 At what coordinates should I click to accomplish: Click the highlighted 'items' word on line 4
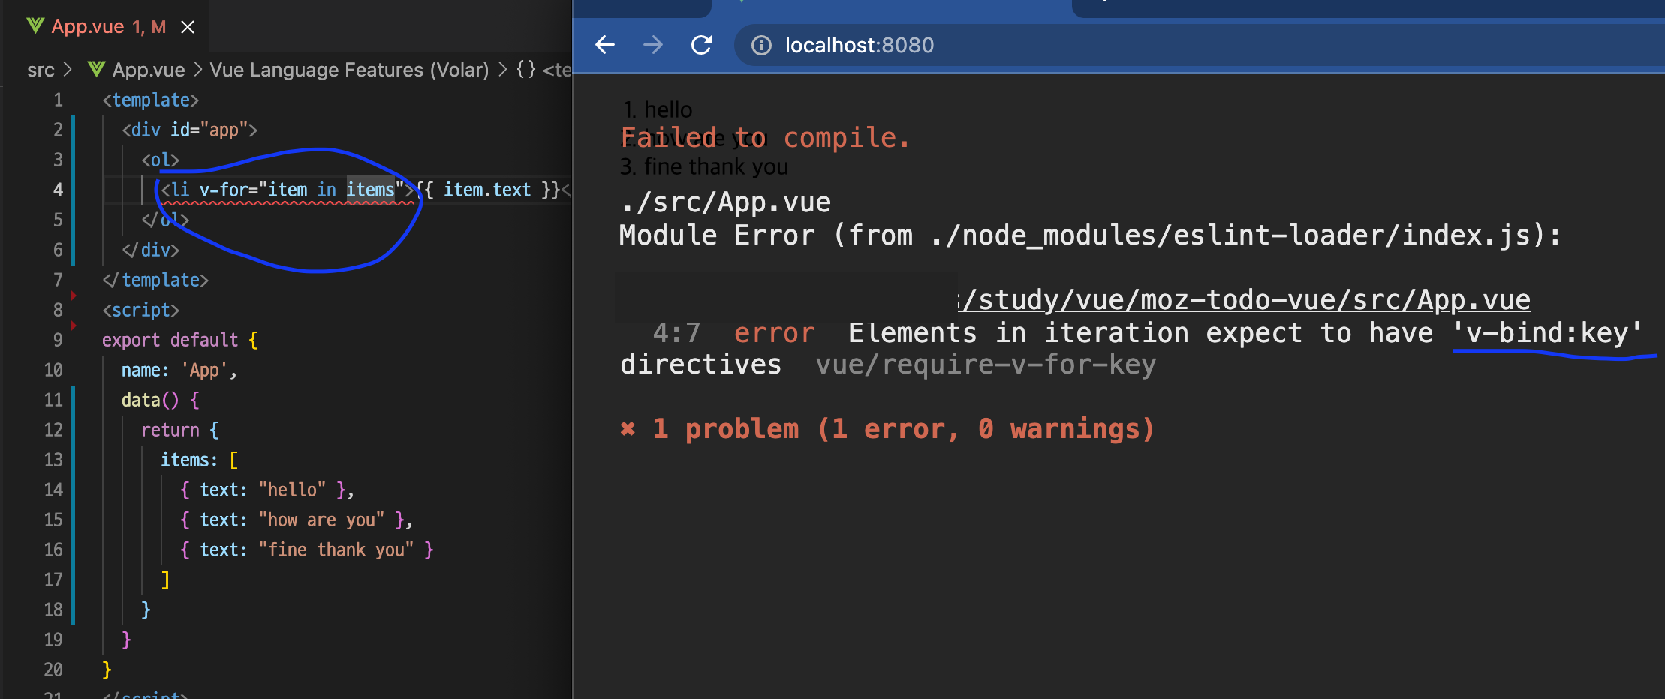pyautogui.click(x=370, y=190)
